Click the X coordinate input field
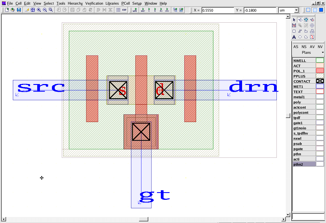The image size is (326, 223). pyautogui.click(x=217, y=10)
